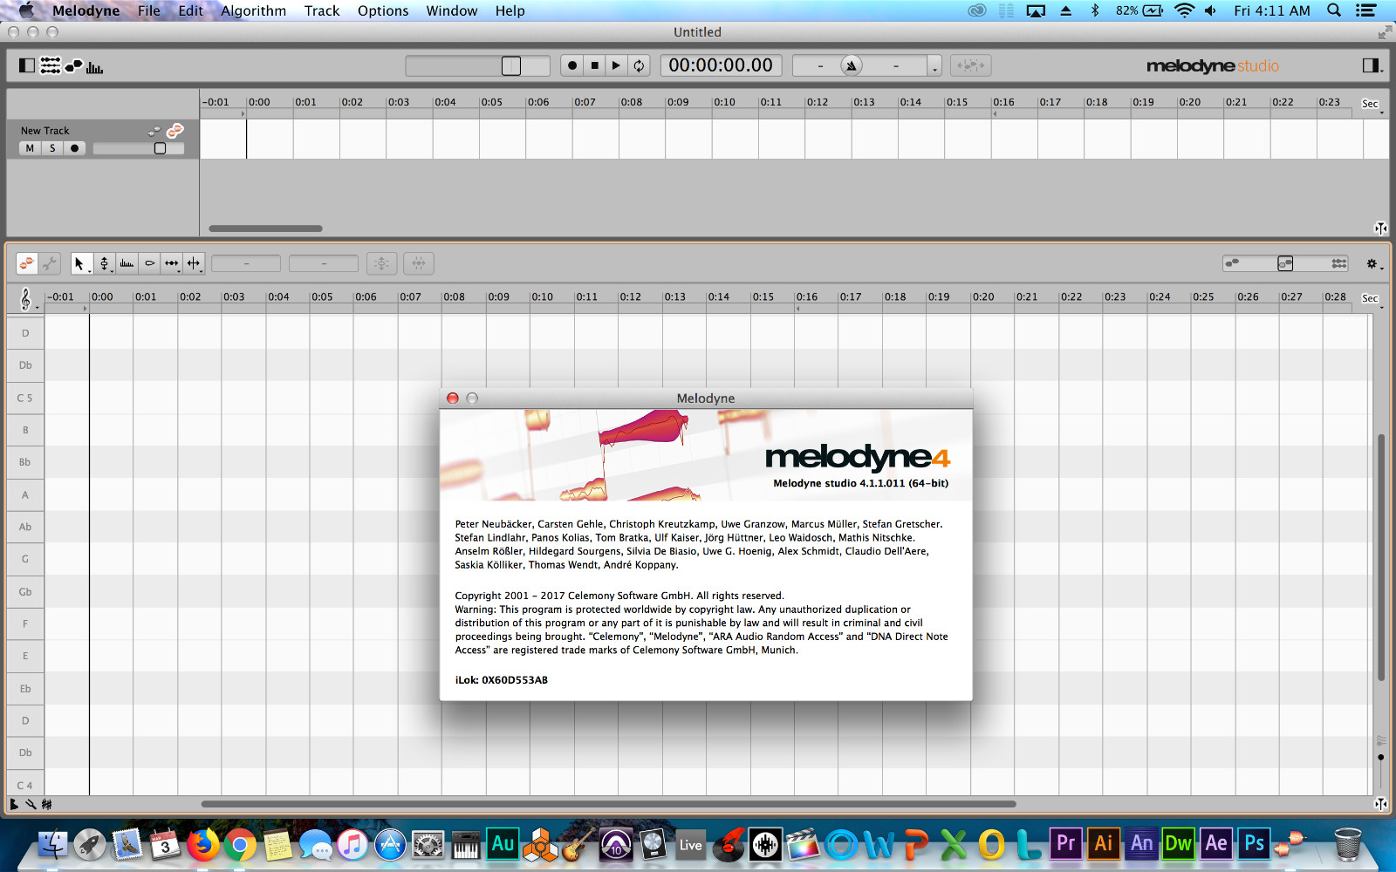The height and width of the screenshot is (872, 1396).
Task: Select the Amplitude tool
Action: tap(149, 263)
